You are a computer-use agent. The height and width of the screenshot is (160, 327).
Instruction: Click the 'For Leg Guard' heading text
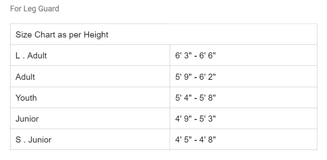(35, 9)
